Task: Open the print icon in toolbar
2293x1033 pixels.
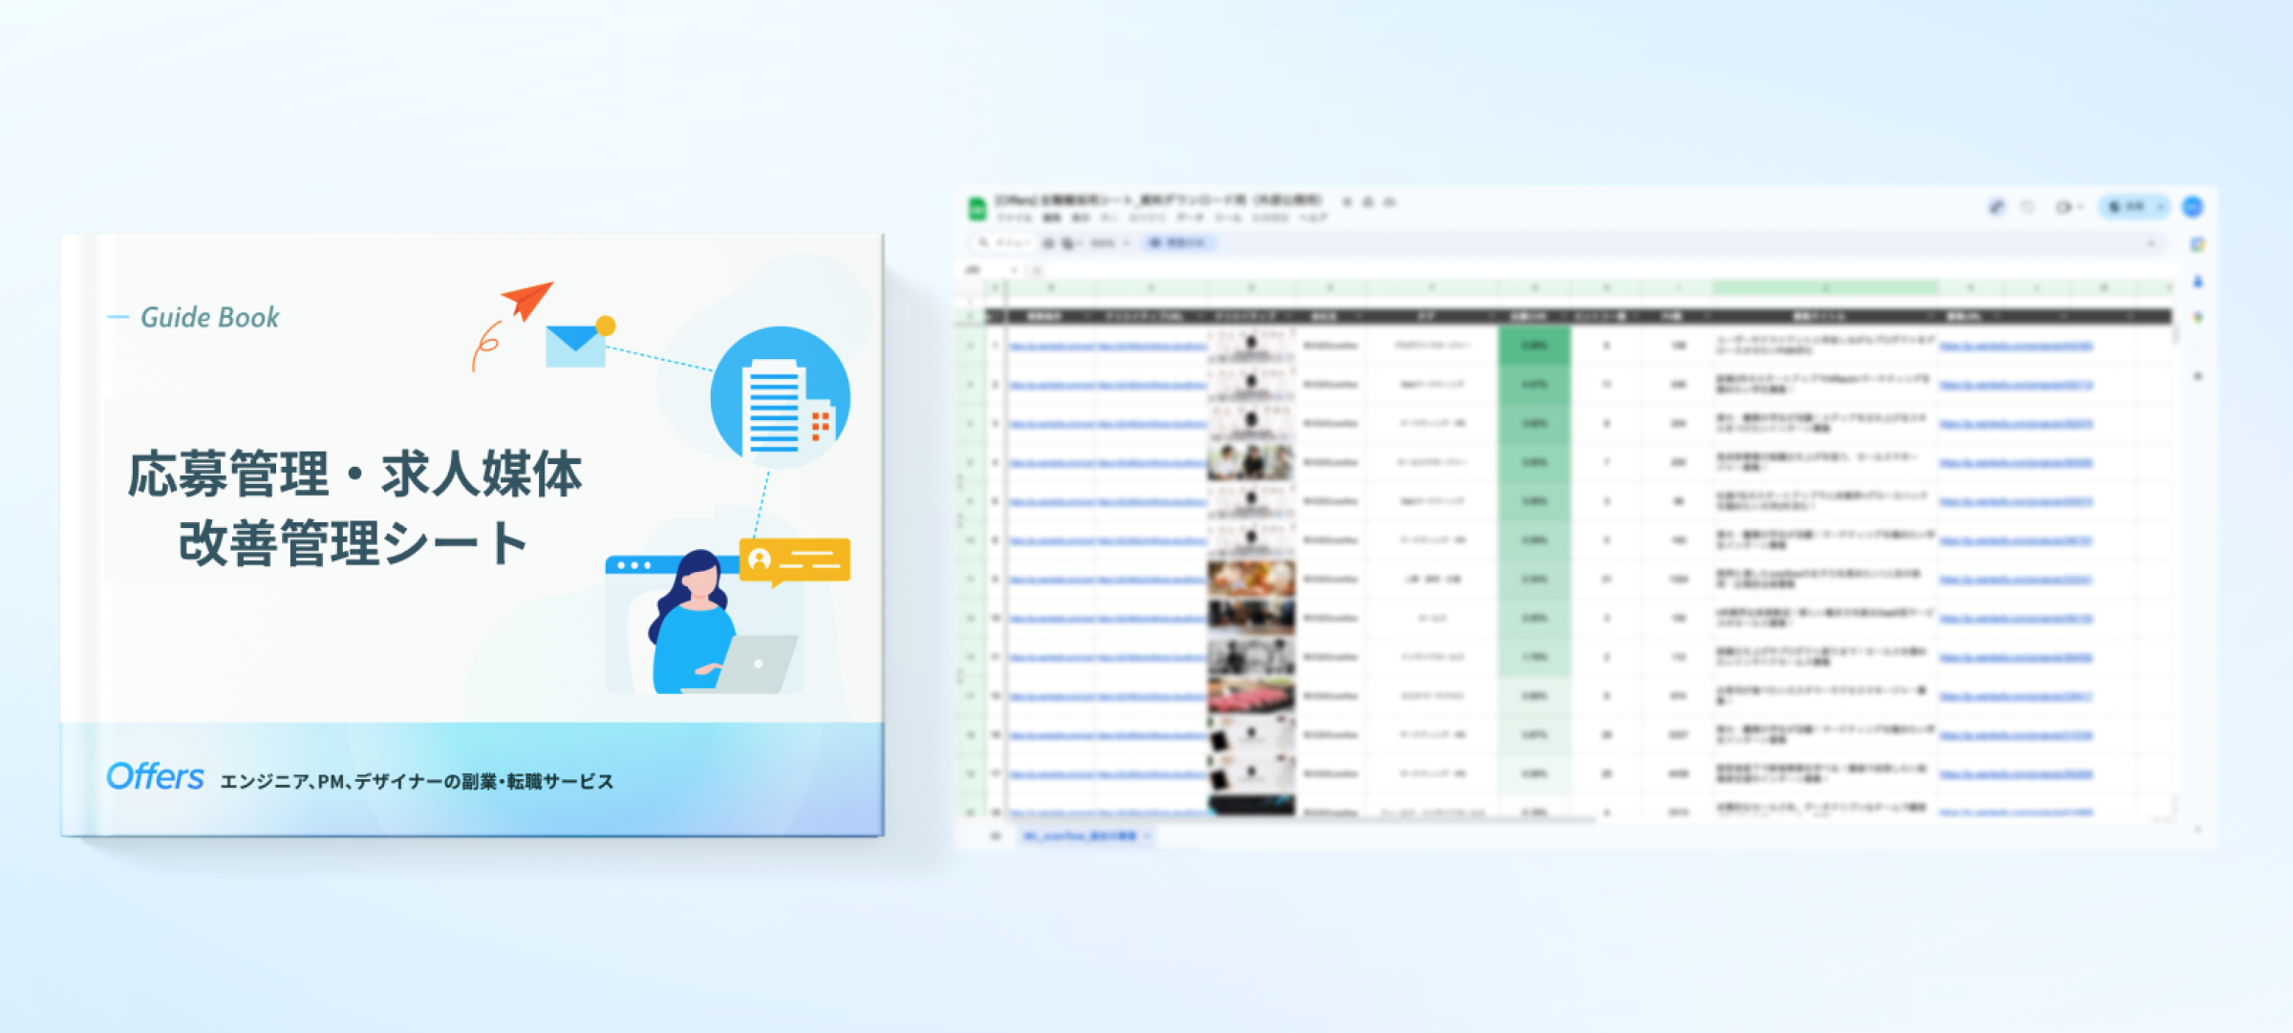Action: click(1048, 243)
